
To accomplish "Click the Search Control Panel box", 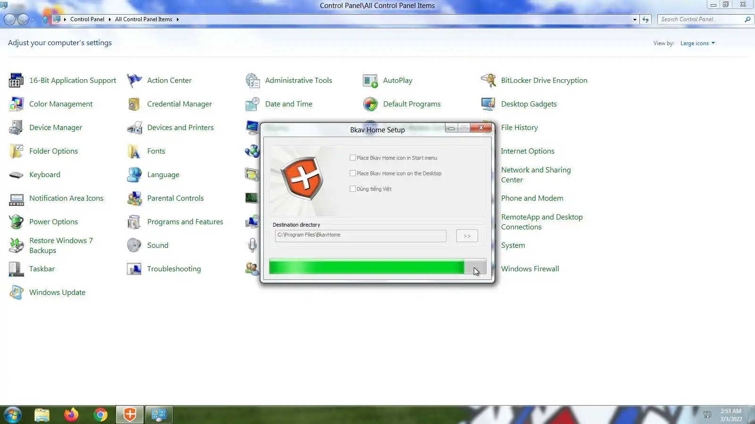I will point(701,19).
